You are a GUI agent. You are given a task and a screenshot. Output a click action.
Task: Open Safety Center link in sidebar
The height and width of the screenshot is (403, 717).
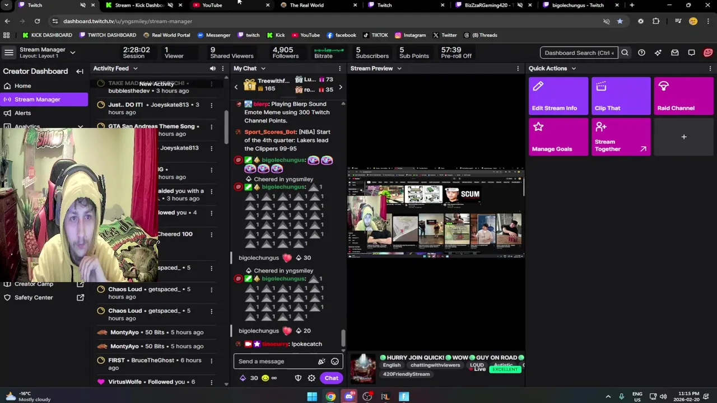coord(44,297)
